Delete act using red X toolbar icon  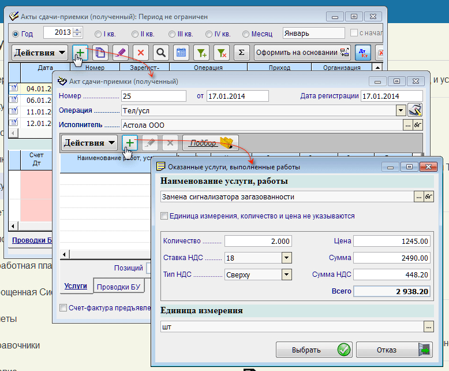pos(141,53)
